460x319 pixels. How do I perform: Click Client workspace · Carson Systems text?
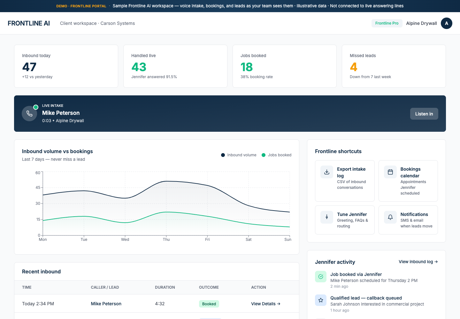click(x=97, y=23)
